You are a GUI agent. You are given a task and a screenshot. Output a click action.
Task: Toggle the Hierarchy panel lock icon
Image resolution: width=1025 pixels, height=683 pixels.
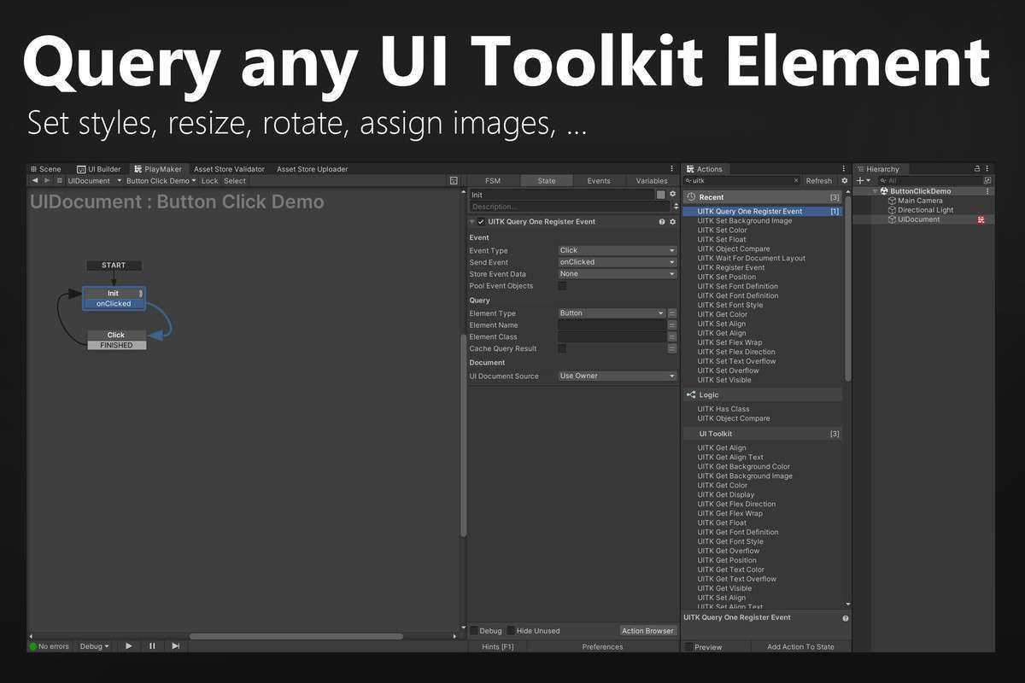click(x=978, y=169)
